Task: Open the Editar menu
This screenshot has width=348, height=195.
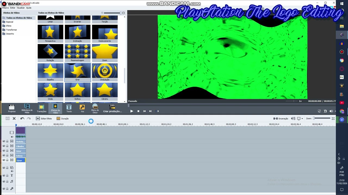Action: (13, 8)
